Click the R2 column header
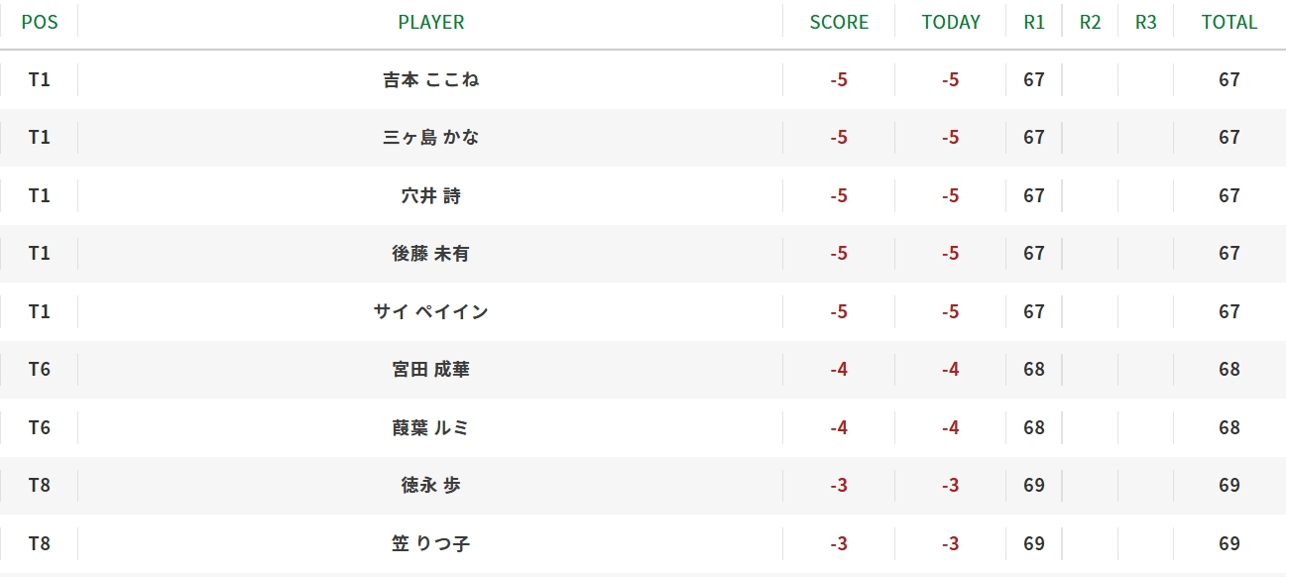This screenshot has width=1289, height=577. tap(1090, 22)
